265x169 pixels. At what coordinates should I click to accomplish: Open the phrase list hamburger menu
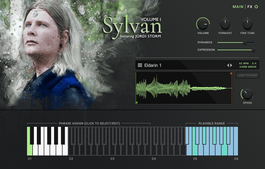pyautogui.click(x=140, y=65)
